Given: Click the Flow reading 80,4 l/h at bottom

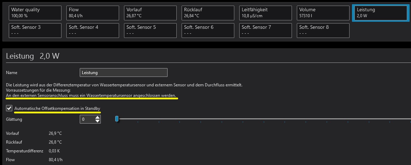Looking at the screenshot, I should pos(56,160).
